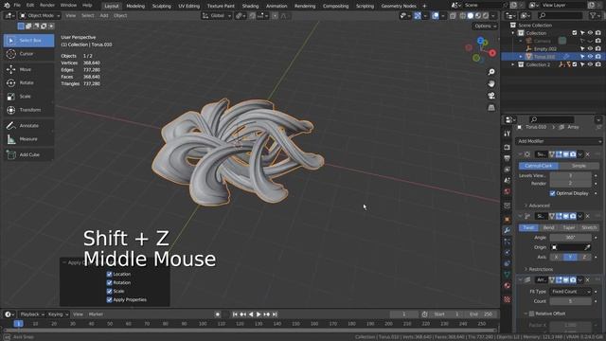Remove the Array modifier with X
606x341 pixels.
pyautogui.click(x=587, y=280)
